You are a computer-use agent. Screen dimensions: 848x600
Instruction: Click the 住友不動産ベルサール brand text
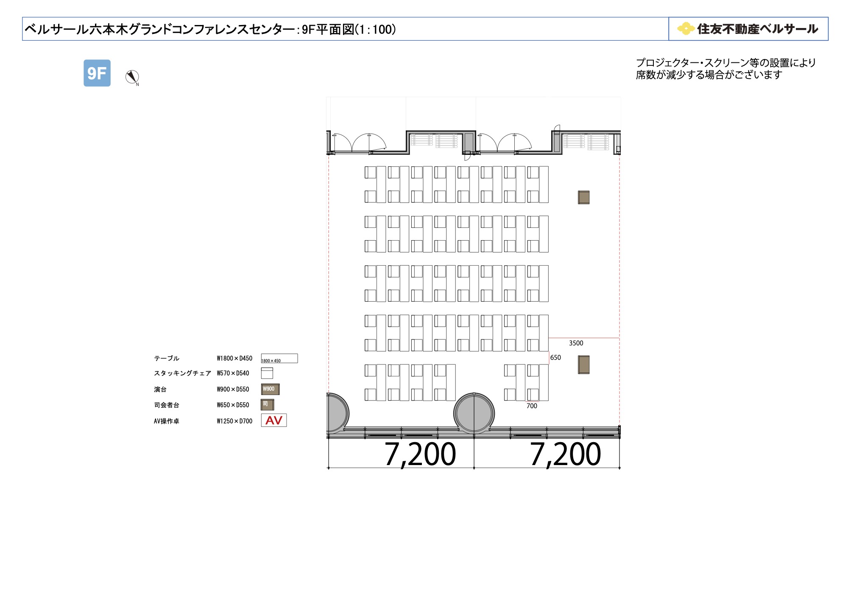coord(757,29)
